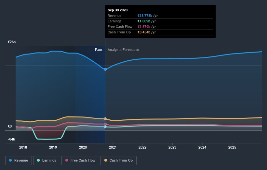Click the Earnings row label in tooltip
Screen dimensions: 267x170
(114, 21)
